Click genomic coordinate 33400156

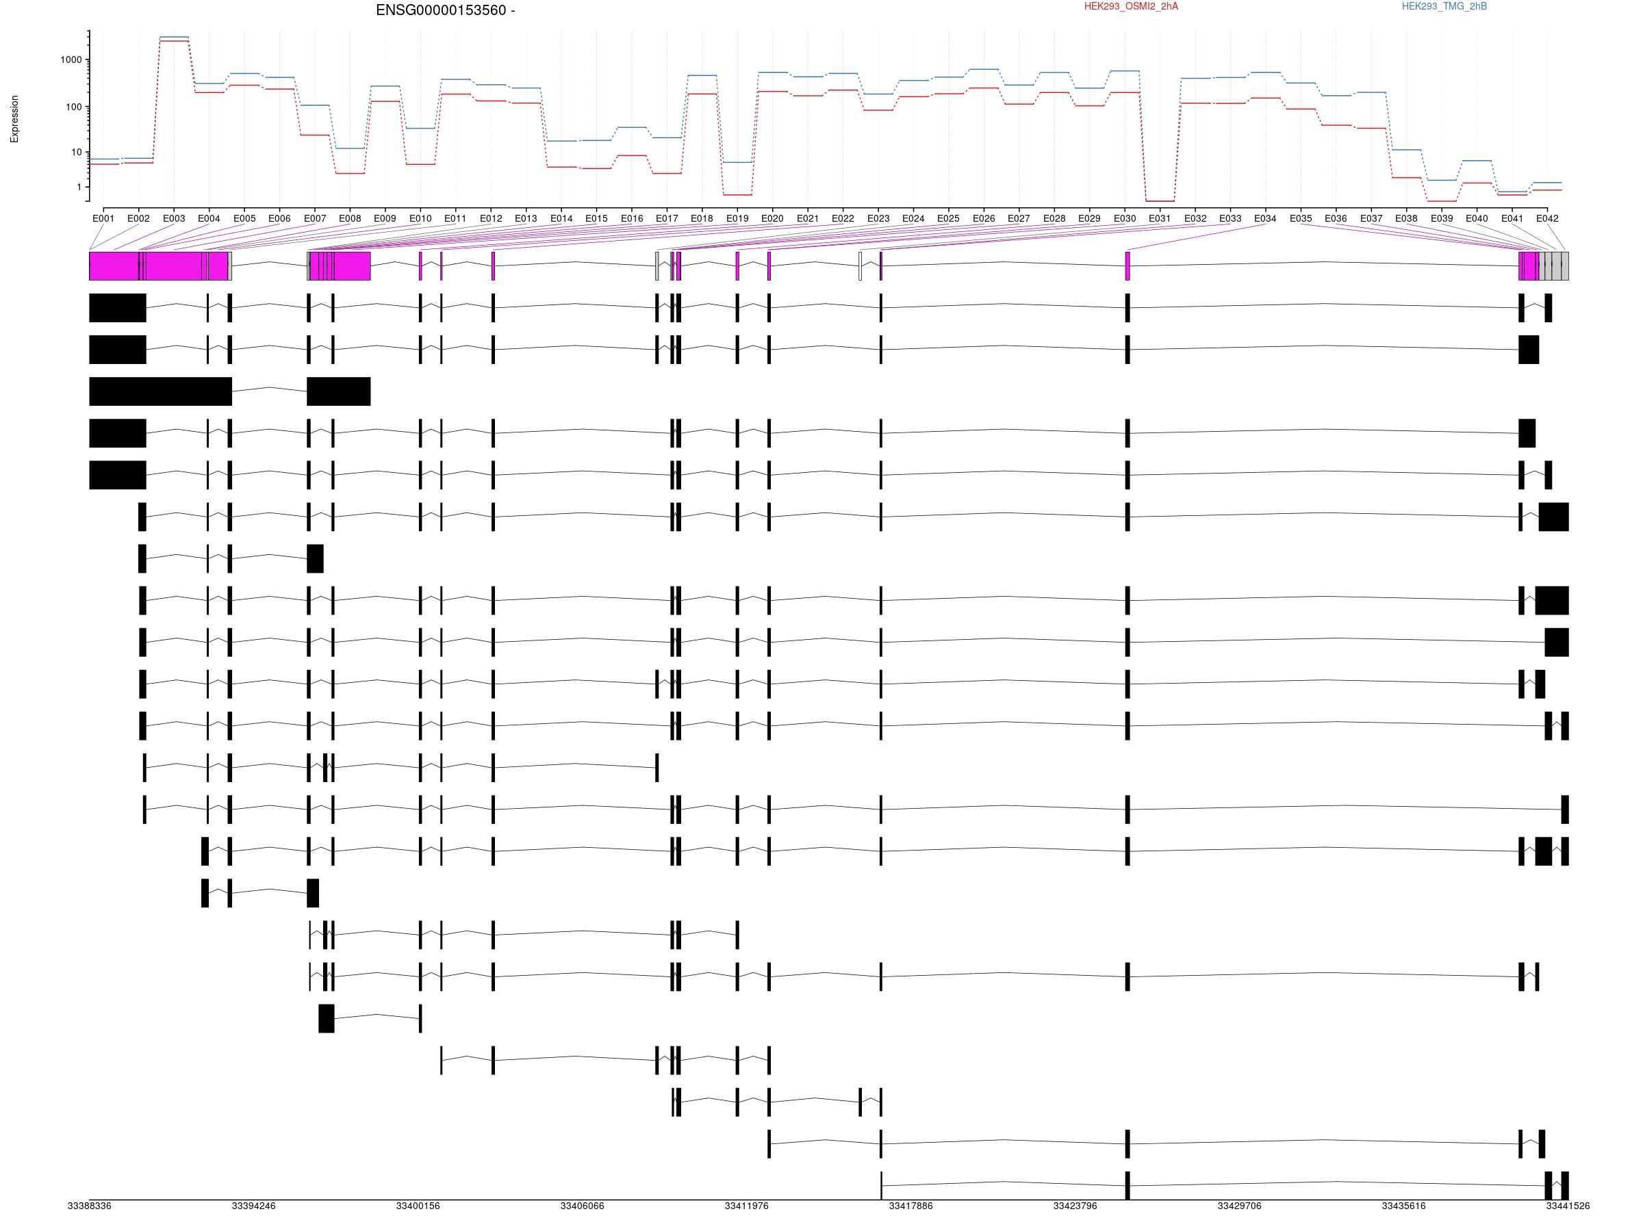pos(418,1206)
